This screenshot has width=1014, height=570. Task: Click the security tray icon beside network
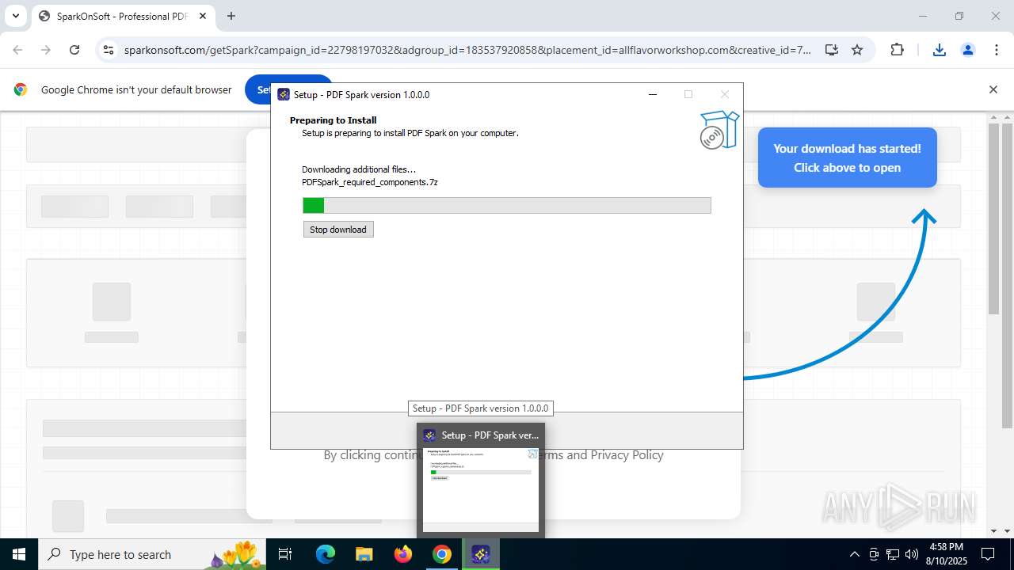click(874, 554)
